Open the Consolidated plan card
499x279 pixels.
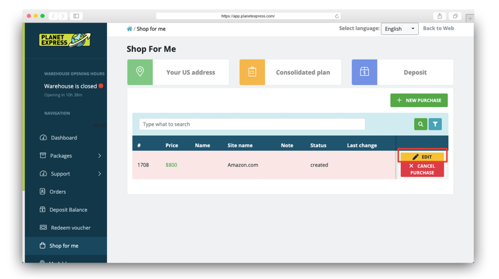[290, 72]
